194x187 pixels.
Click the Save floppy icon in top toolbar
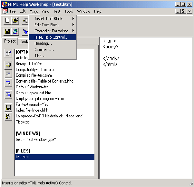click(x=8, y=32)
